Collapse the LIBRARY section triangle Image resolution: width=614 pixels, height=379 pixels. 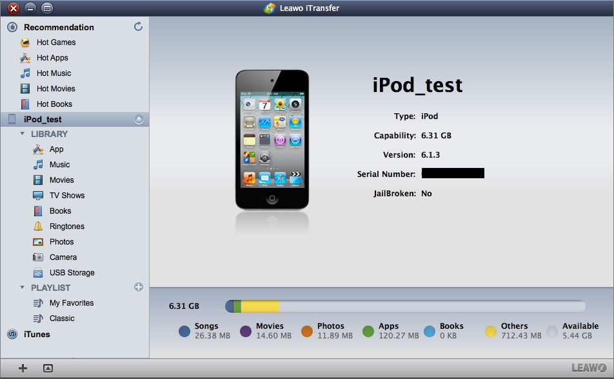pyautogui.click(x=23, y=134)
